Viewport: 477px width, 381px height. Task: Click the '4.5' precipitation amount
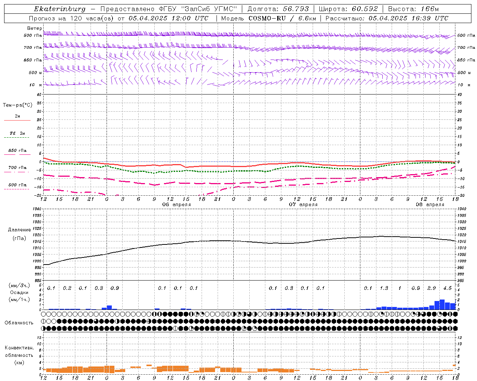click(447, 288)
